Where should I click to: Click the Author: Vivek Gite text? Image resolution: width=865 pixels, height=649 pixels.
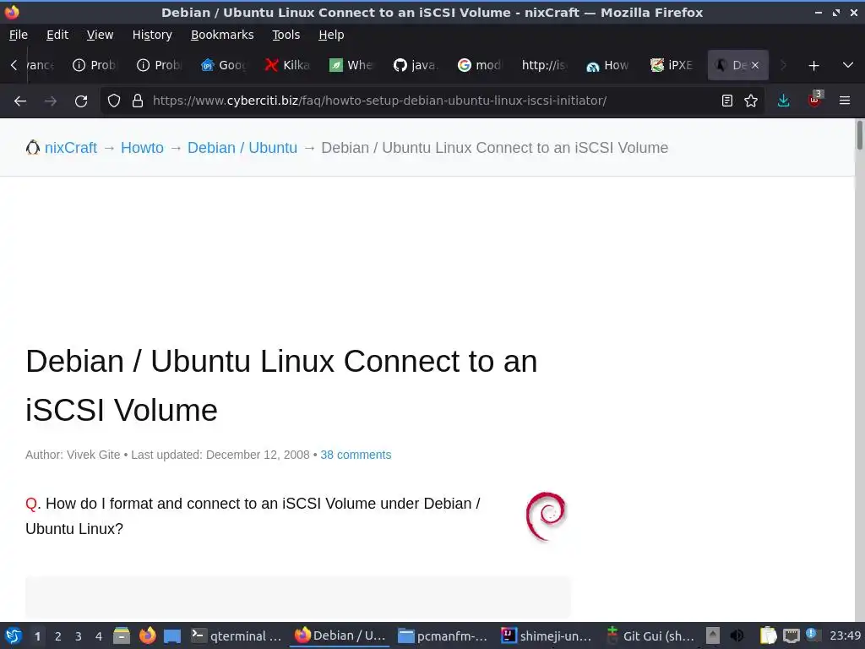(x=73, y=455)
